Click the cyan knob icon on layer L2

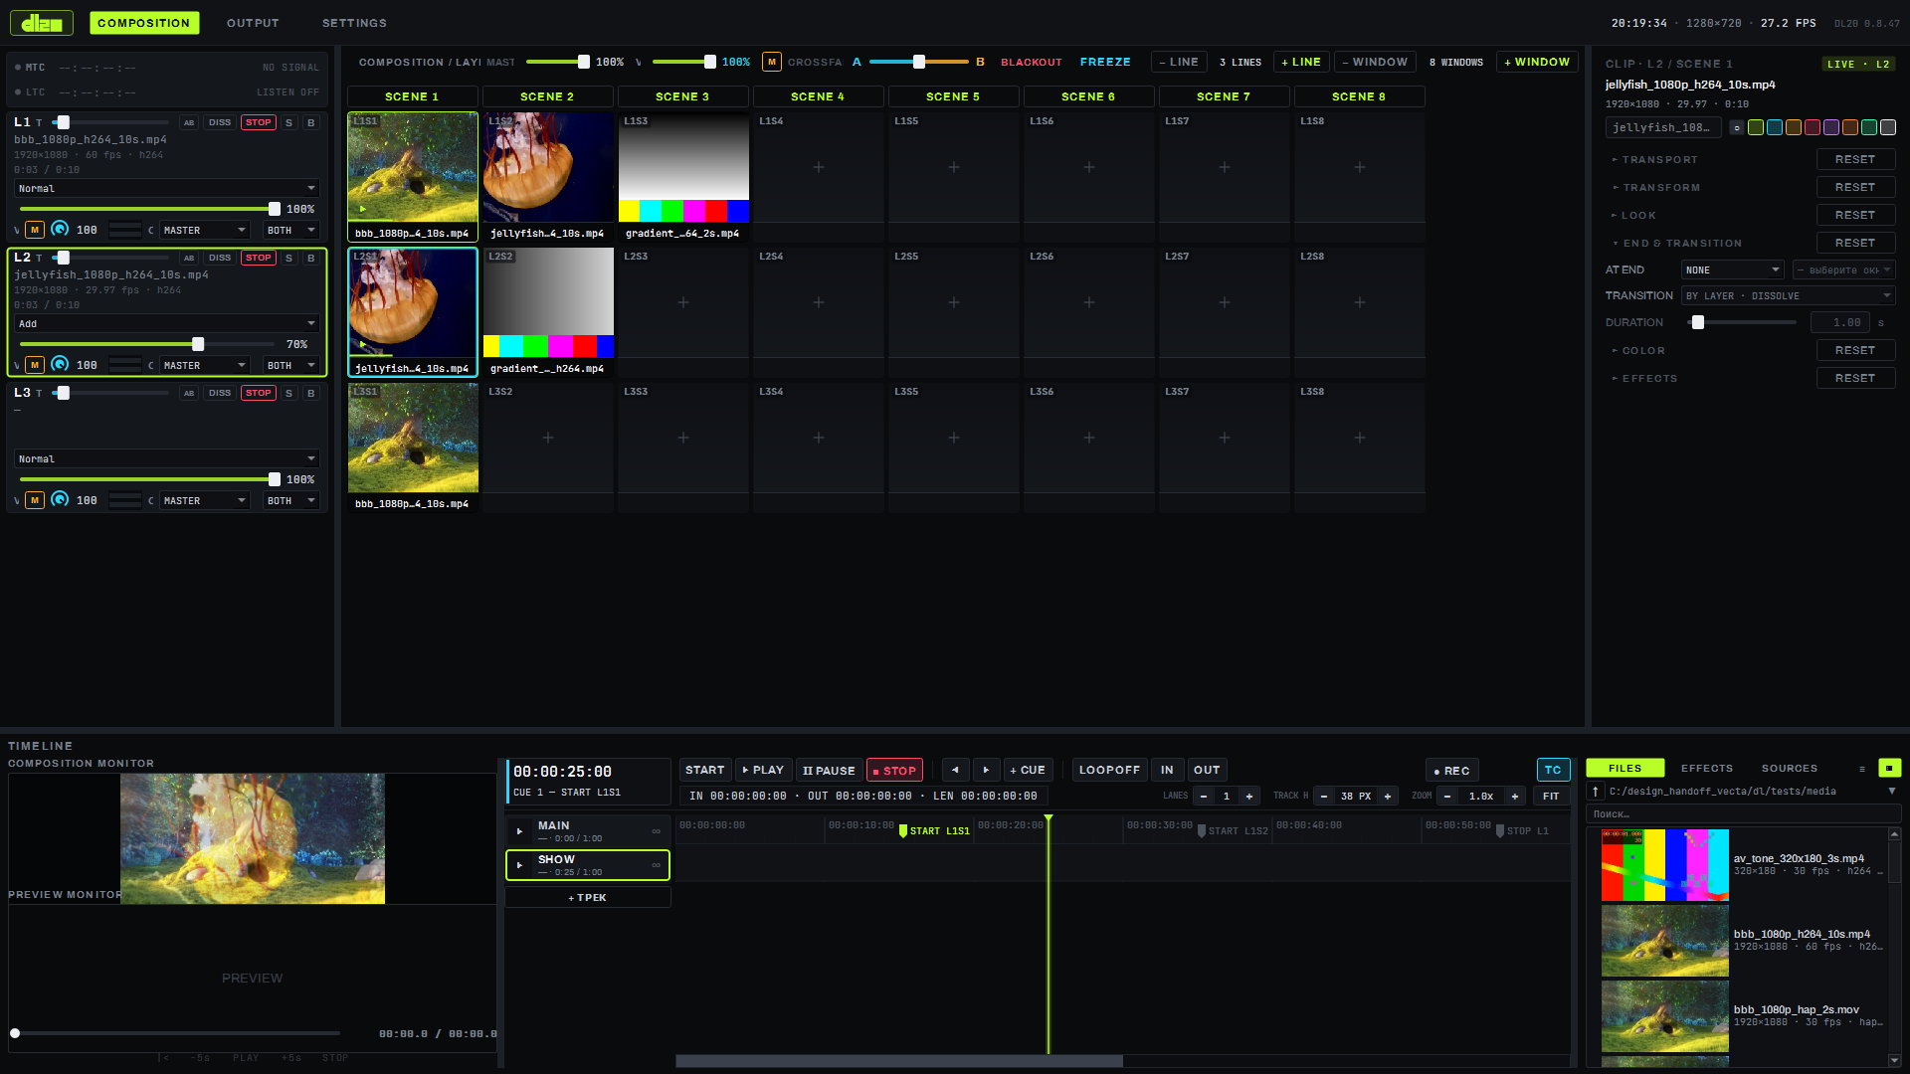click(x=60, y=365)
